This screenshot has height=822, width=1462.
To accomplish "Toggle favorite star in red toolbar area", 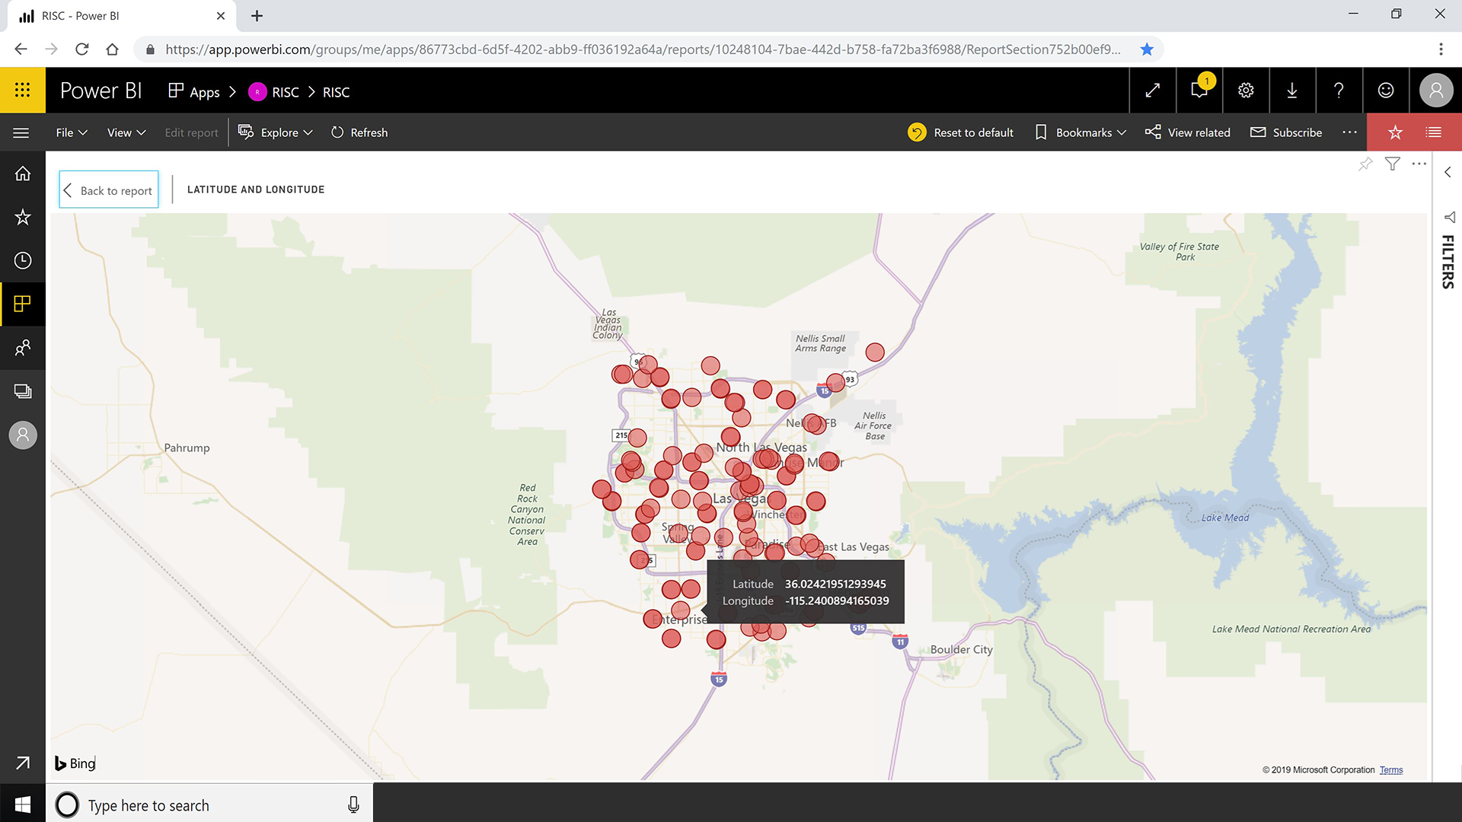I will pos(1395,132).
